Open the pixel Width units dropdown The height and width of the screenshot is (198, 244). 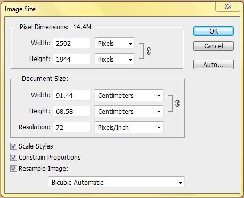(x=115, y=43)
